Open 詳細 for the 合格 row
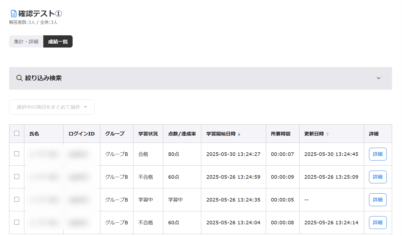The image size is (402, 236). click(378, 154)
